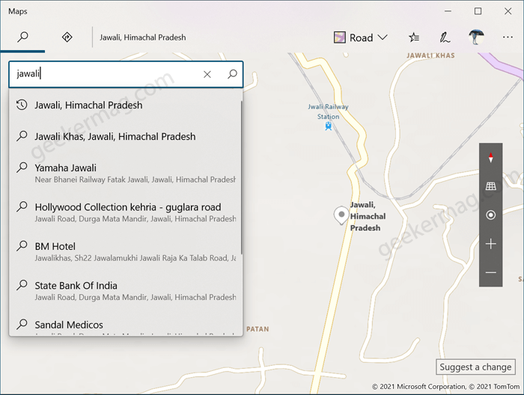Click the Jawali map location pin
This screenshot has width=524, height=395.
[x=341, y=215]
